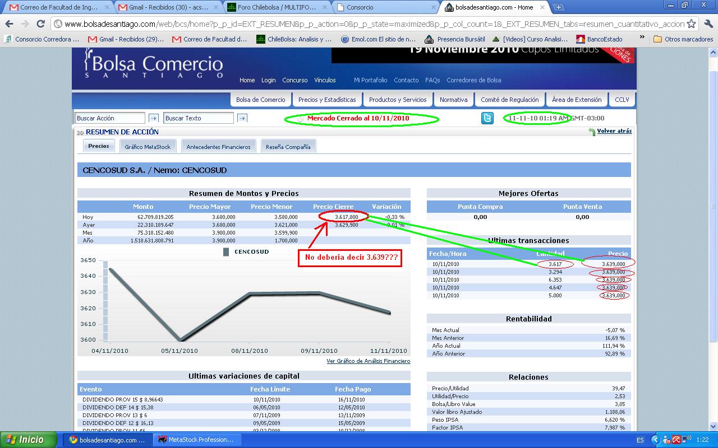Open the Comité de Regulación menu
This screenshot has height=448, width=718.
[509, 100]
